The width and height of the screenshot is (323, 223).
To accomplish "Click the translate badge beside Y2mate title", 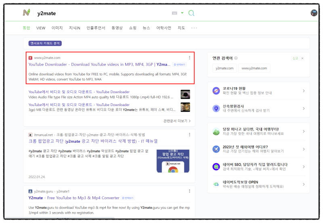I will pyautogui.click(x=179, y=65).
